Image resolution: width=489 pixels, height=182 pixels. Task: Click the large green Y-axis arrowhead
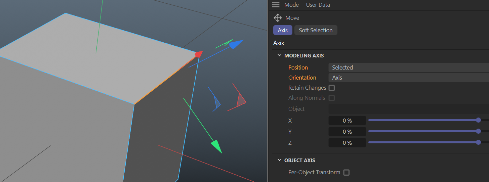[x=216, y=146]
